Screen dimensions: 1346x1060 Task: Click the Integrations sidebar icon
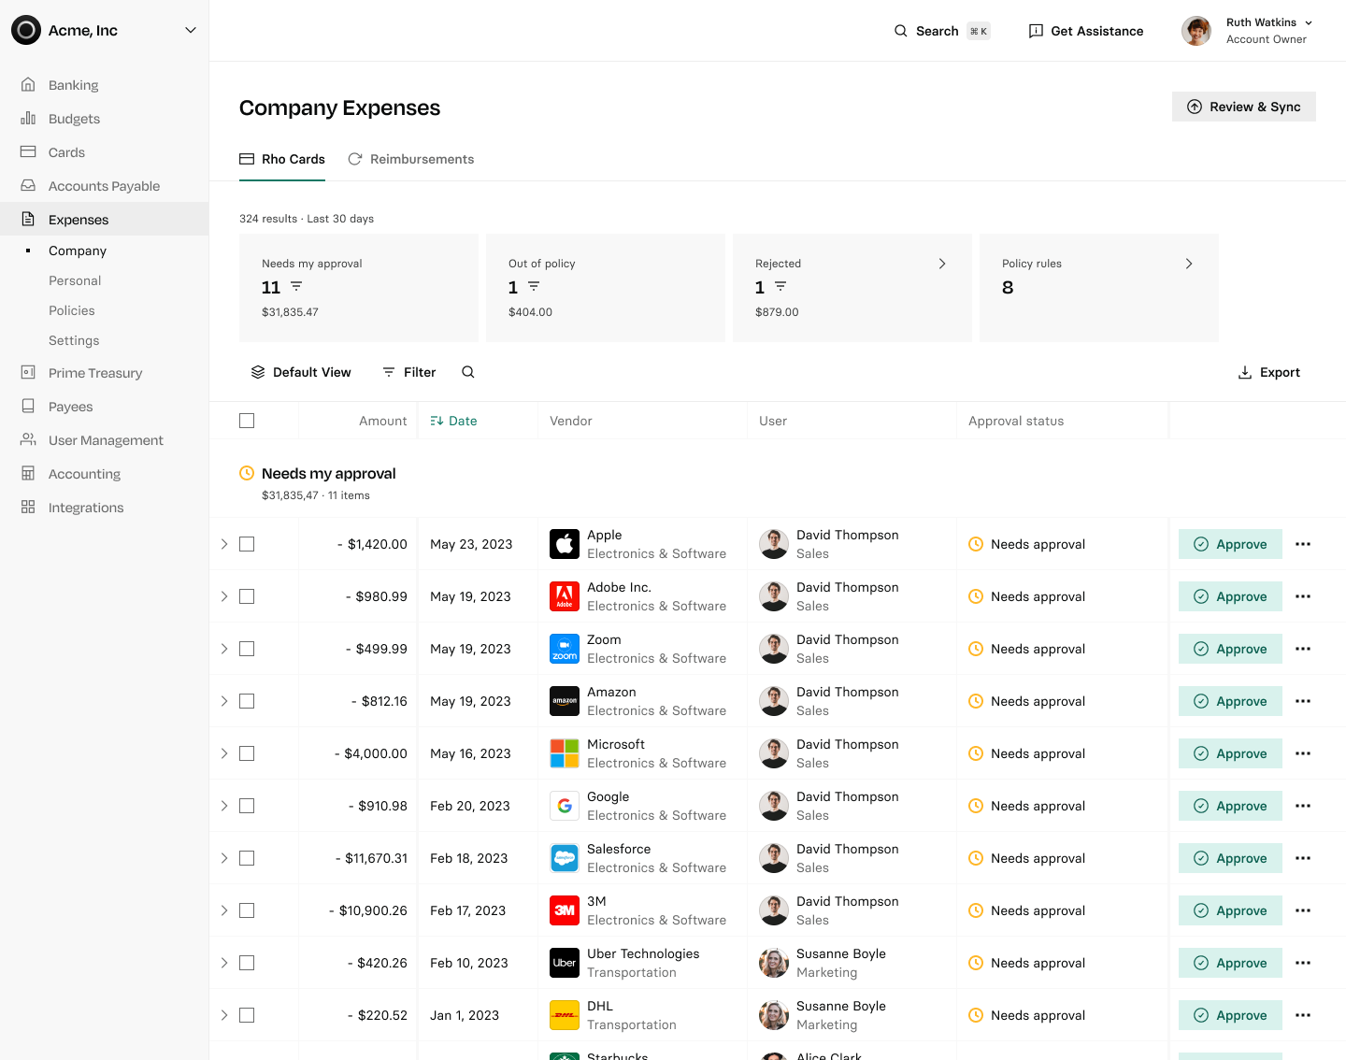click(28, 508)
